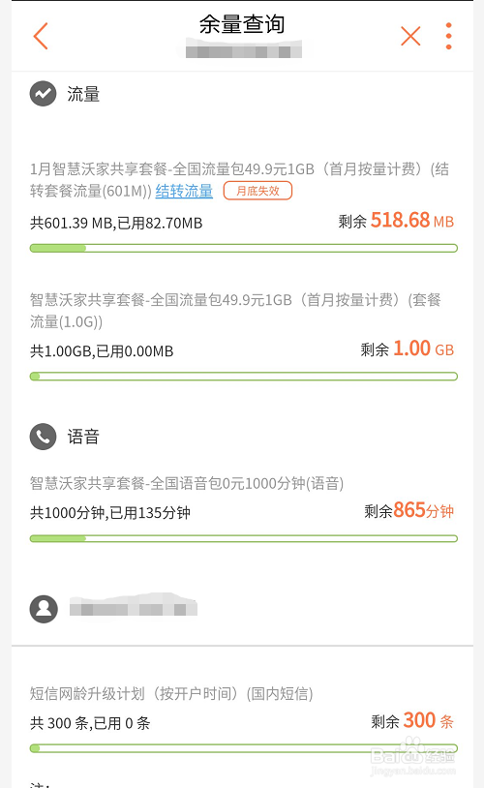This screenshot has width=484, height=788.
Task: Click the 601.39 MB data progress bar
Action: click(244, 248)
